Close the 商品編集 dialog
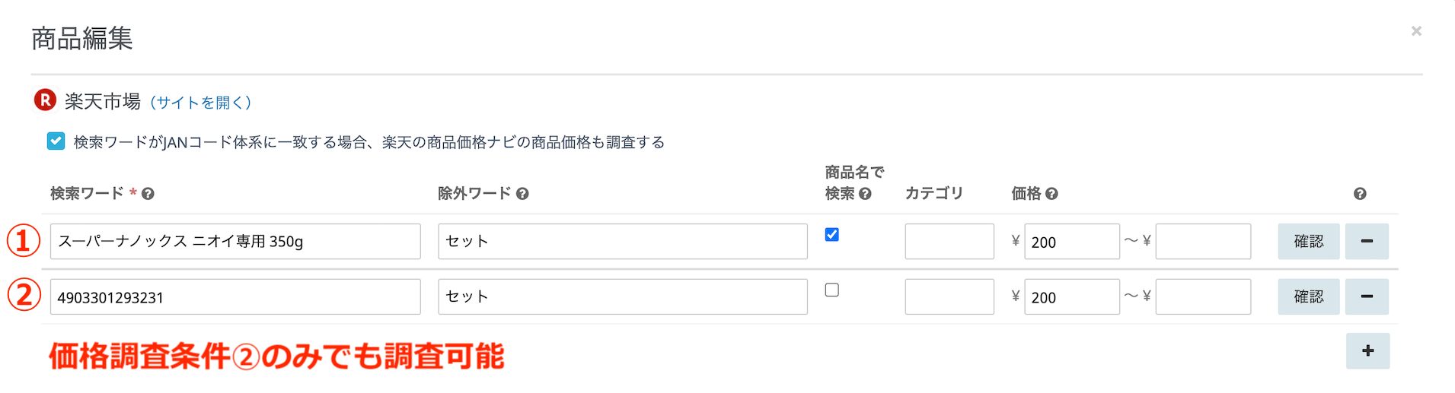Screen dimensions: 1455x393 1416,31
